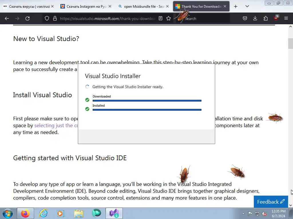Switch to the vsevirusi tab
The width and height of the screenshot is (293, 219).
click(28, 7)
